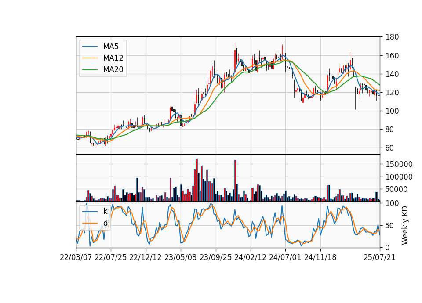The height and width of the screenshot is (303, 422).
Task: Click the orange MA12 legend line sample
Action: pos(90,58)
